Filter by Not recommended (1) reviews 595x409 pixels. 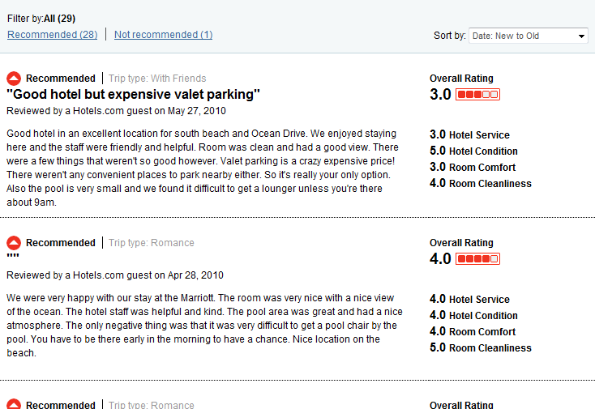click(x=163, y=35)
